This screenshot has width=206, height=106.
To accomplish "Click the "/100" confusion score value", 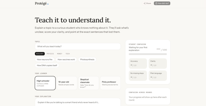I will (x=164, y=50).
